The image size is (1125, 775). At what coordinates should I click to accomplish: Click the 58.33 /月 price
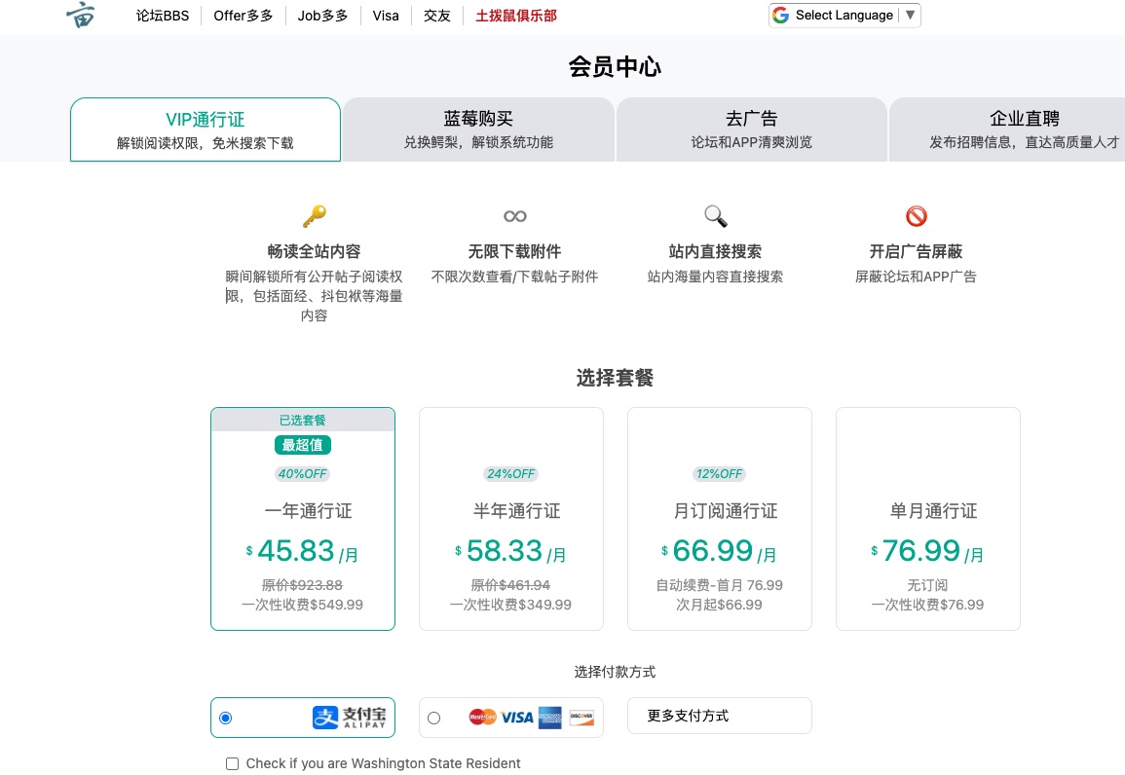coord(510,551)
